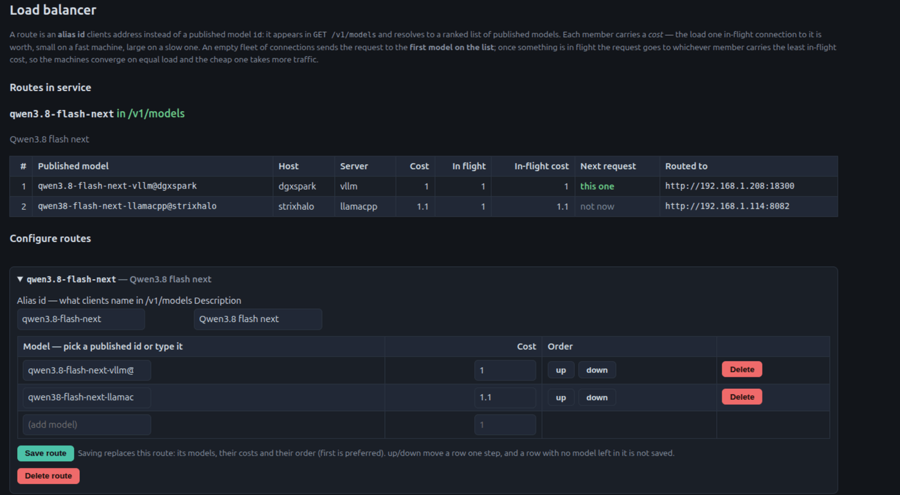
Task: Click the Delete route button
Action: click(48, 476)
